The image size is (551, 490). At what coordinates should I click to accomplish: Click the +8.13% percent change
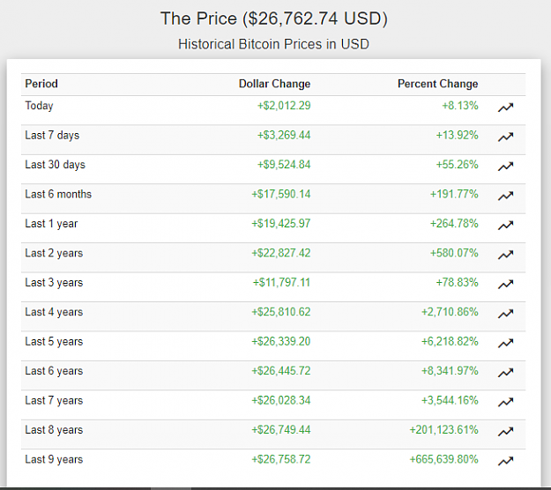coord(460,106)
